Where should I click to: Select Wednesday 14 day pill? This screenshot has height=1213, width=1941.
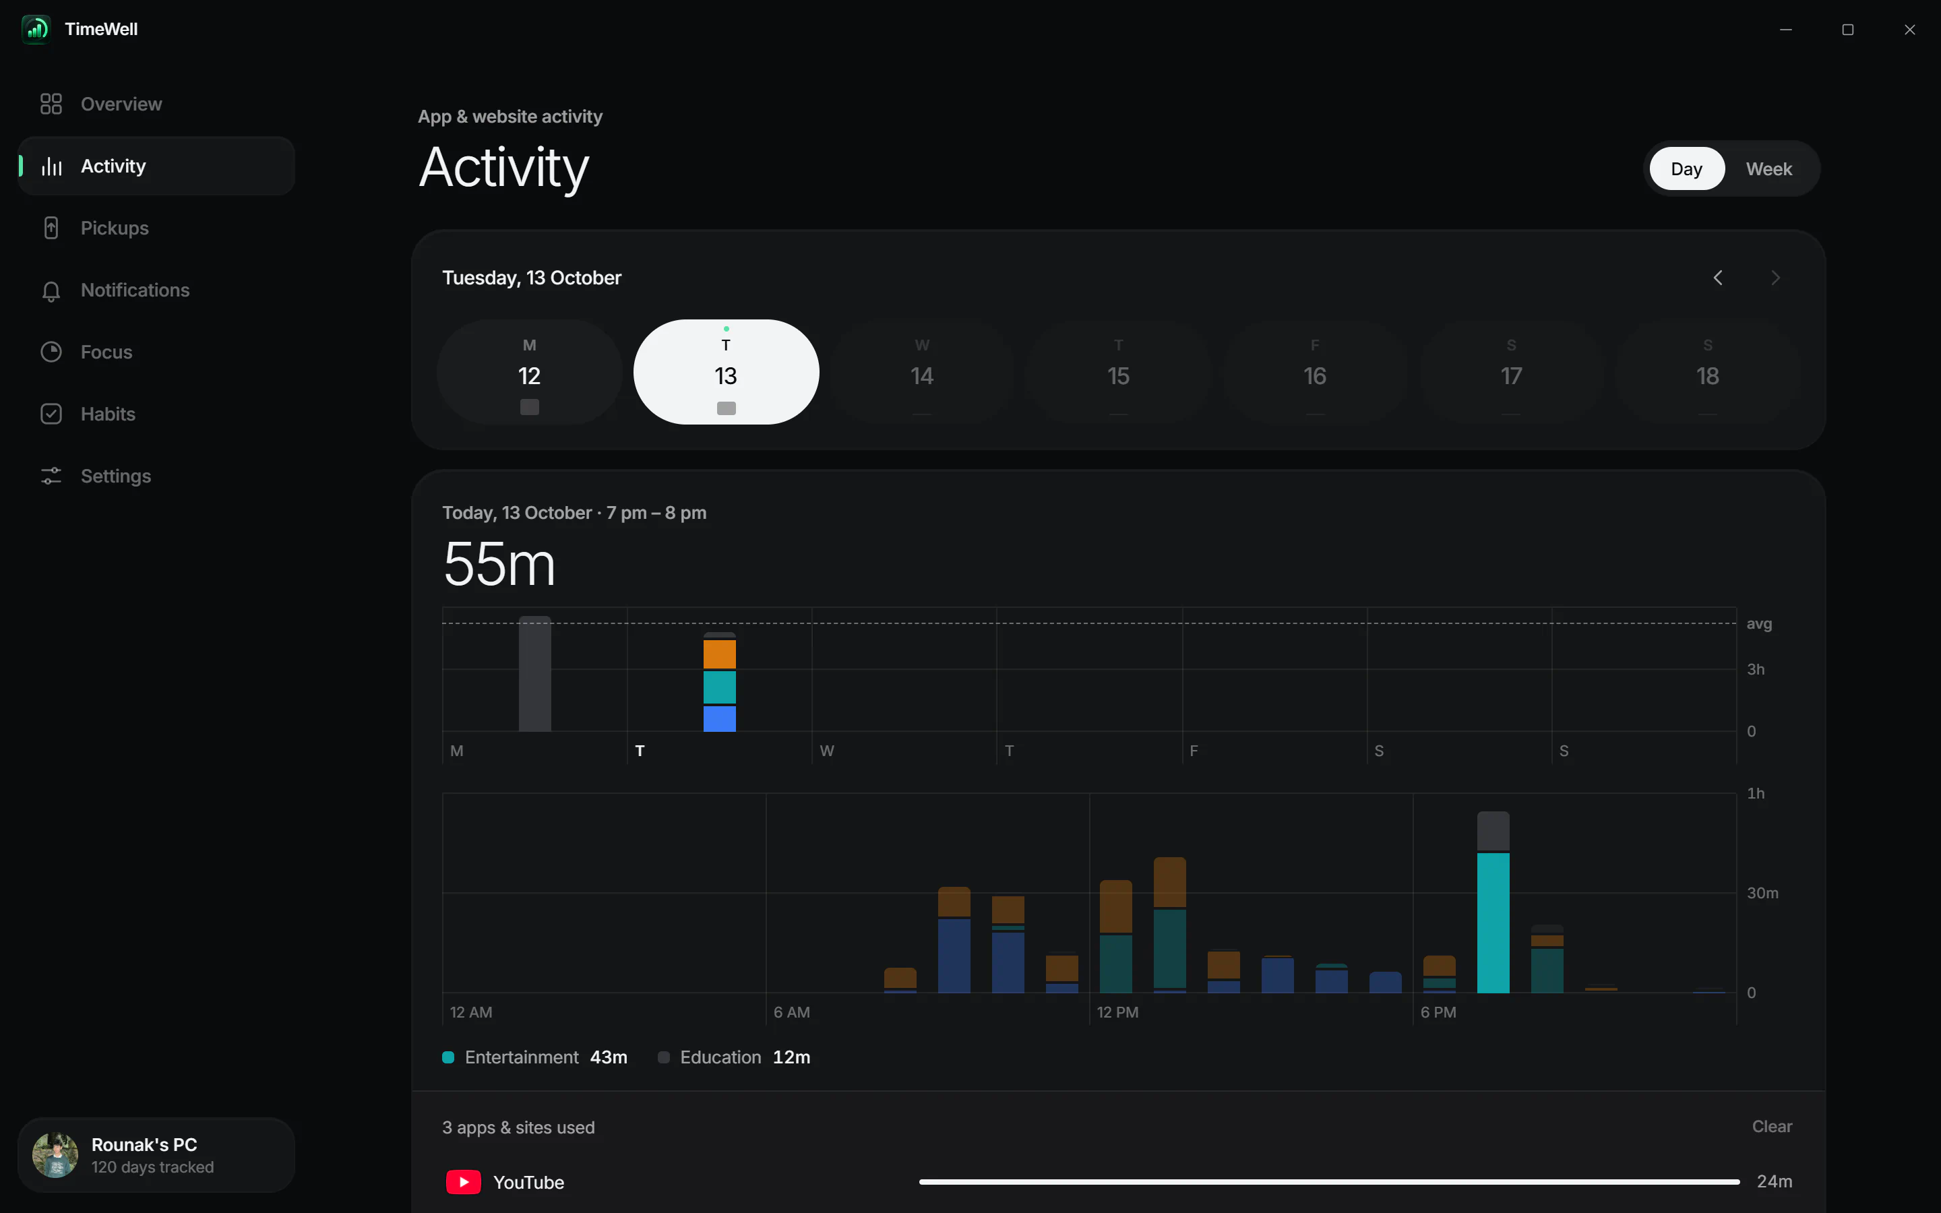pos(923,372)
